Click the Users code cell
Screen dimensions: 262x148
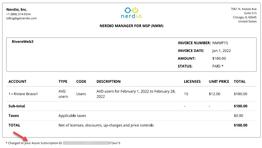coord(81,94)
